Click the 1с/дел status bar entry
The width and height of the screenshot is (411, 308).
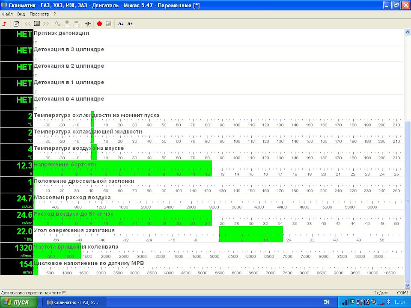(381, 293)
